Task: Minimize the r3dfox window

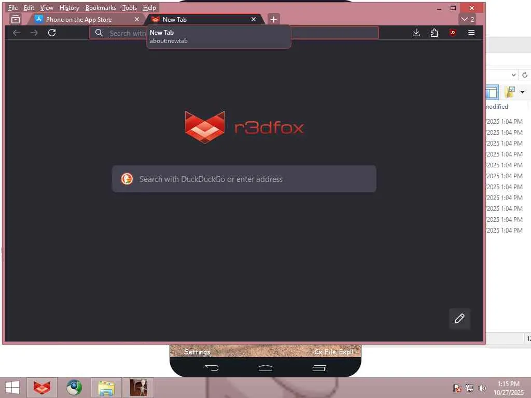Action: pos(439,8)
